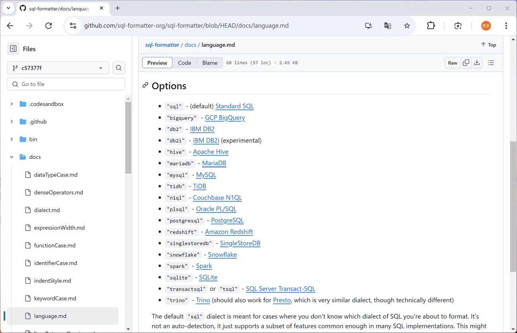Viewport: 517px width, 333px height.
Task: Open the c57377f branch selector
Action: tap(58, 68)
